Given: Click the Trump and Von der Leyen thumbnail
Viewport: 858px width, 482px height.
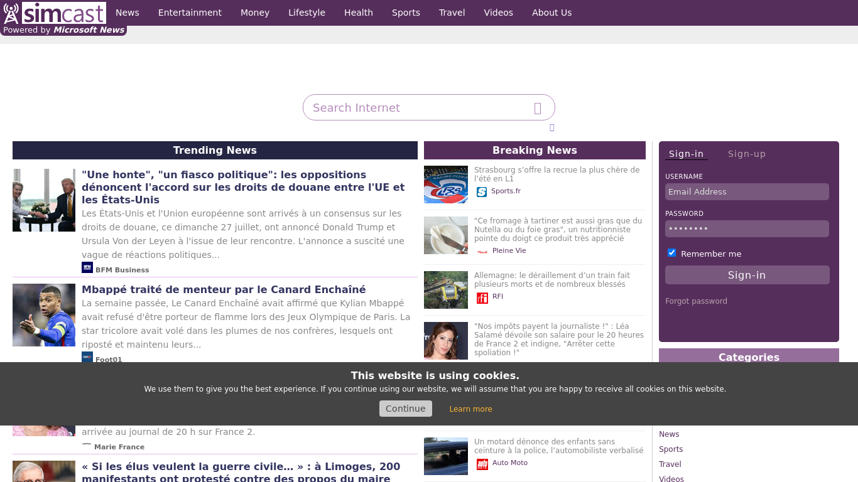Looking at the screenshot, I should point(44,200).
